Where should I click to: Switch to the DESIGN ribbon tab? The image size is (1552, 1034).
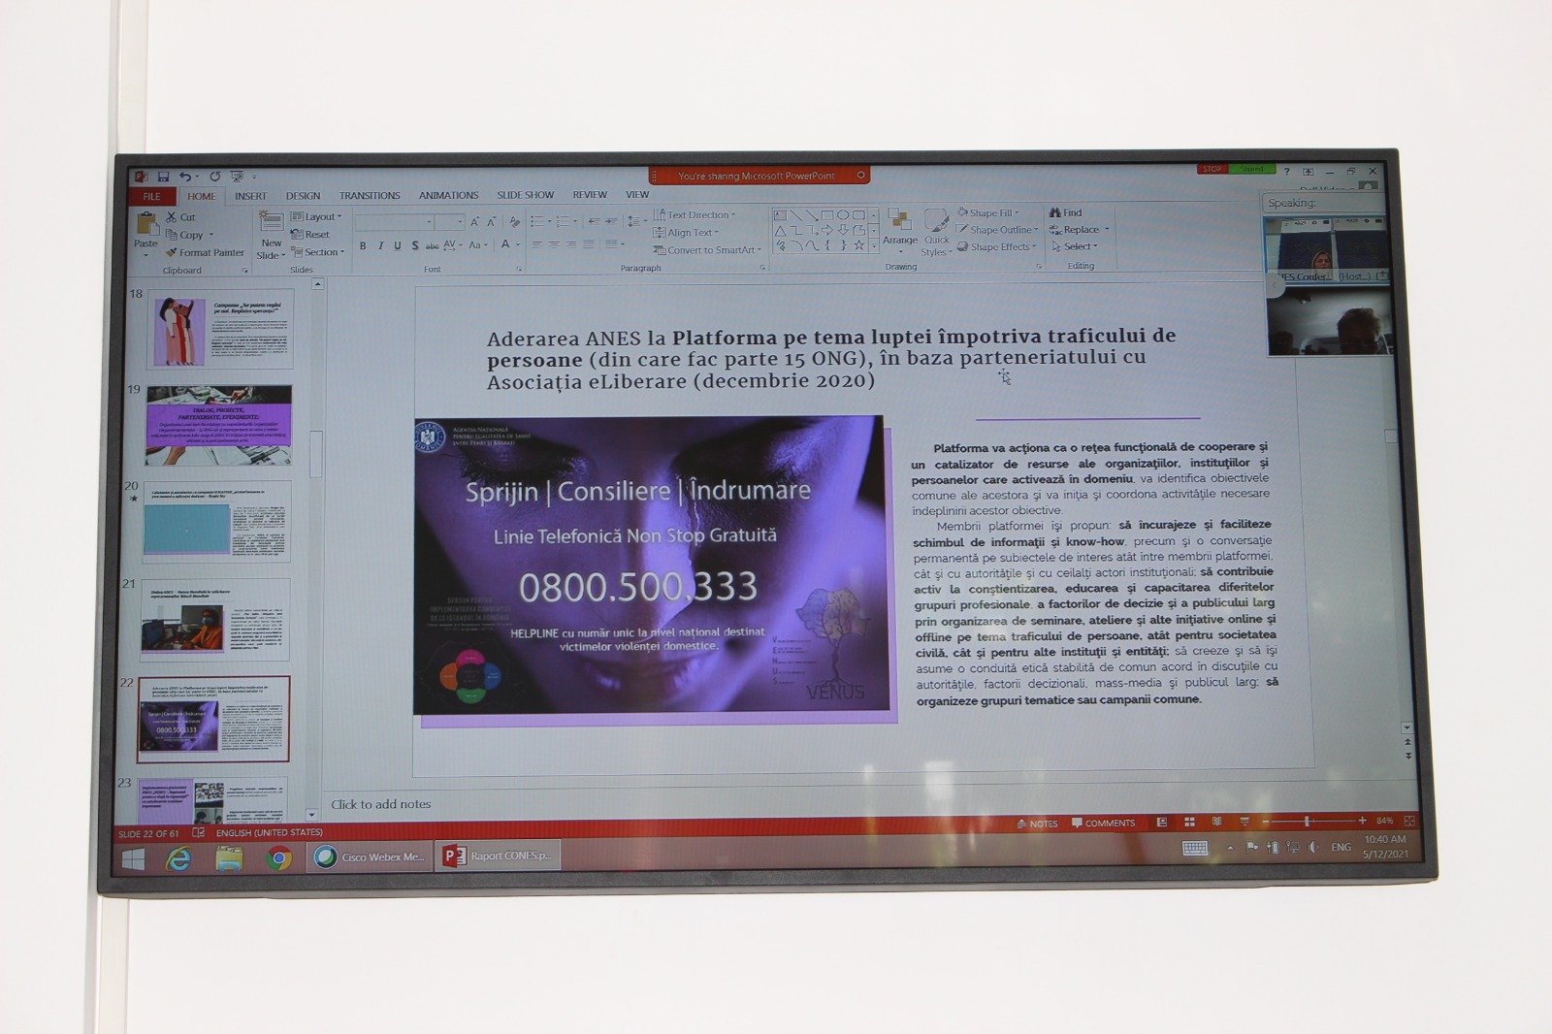click(303, 196)
